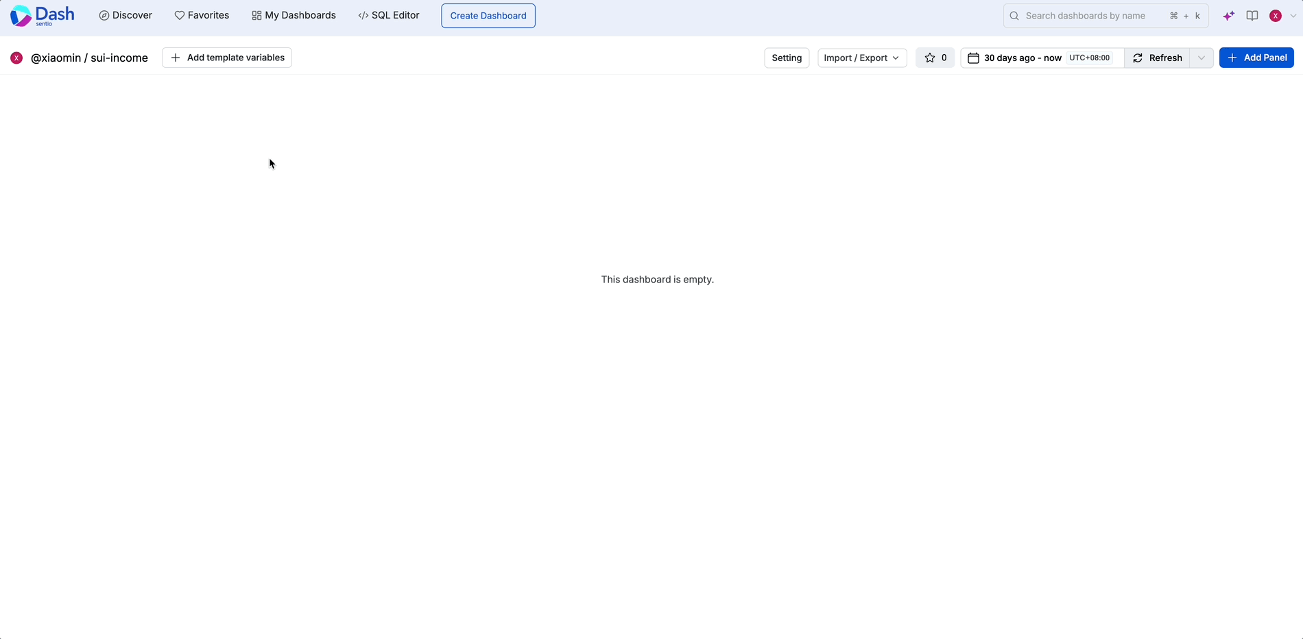Open the AI sparkle assistant icon
This screenshot has height=639, width=1303.
pyautogui.click(x=1229, y=16)
